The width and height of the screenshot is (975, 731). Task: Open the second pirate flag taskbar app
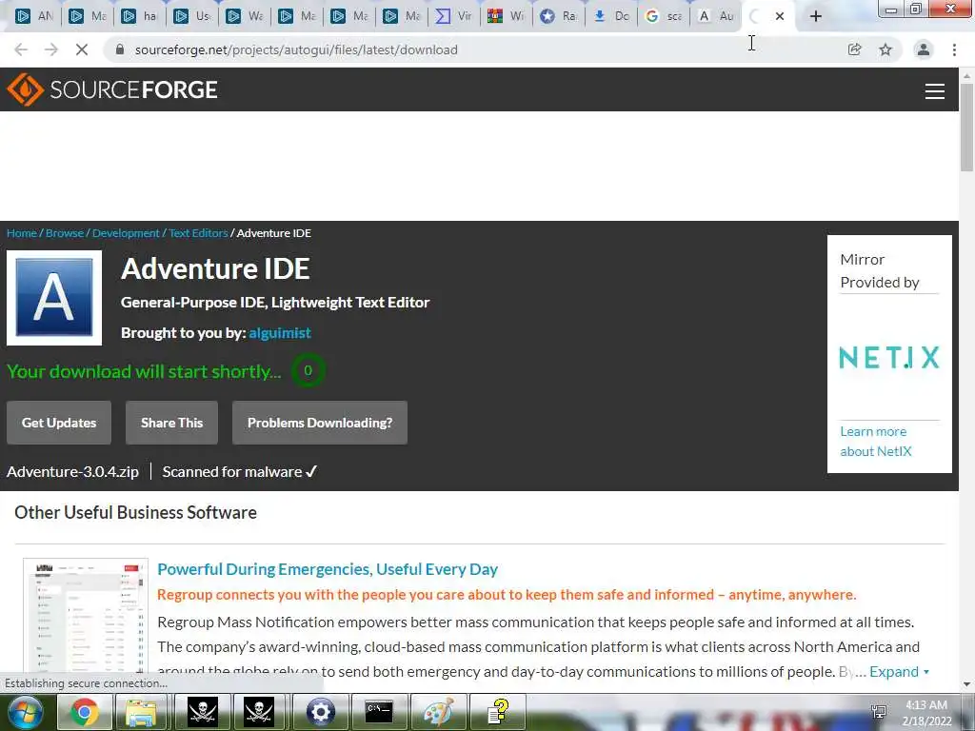point(259,712)
